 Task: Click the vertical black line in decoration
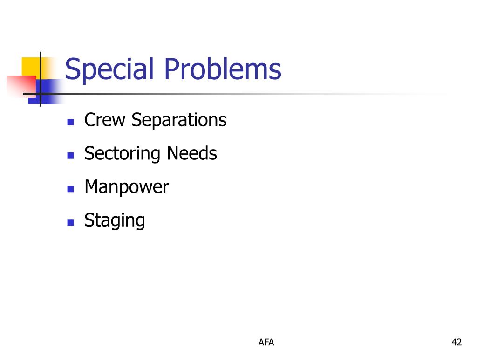41,79
